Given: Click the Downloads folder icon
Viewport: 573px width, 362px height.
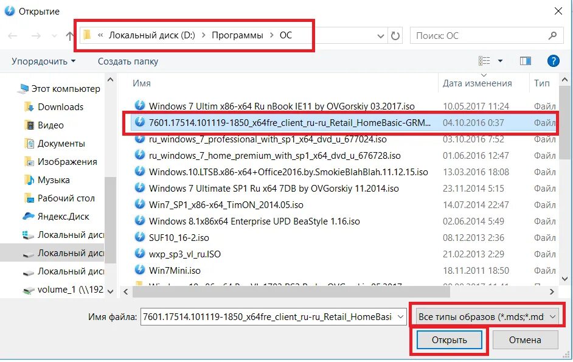Looking at the screenshot, I should click(29, 106).
